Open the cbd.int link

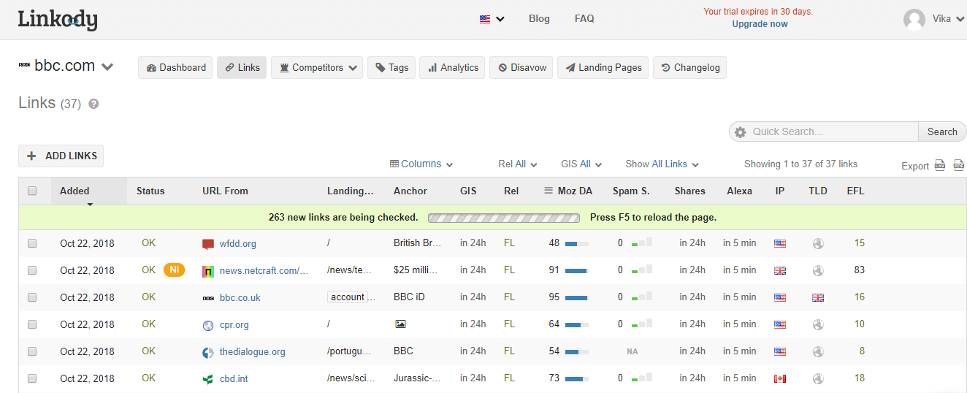point(234,379)
